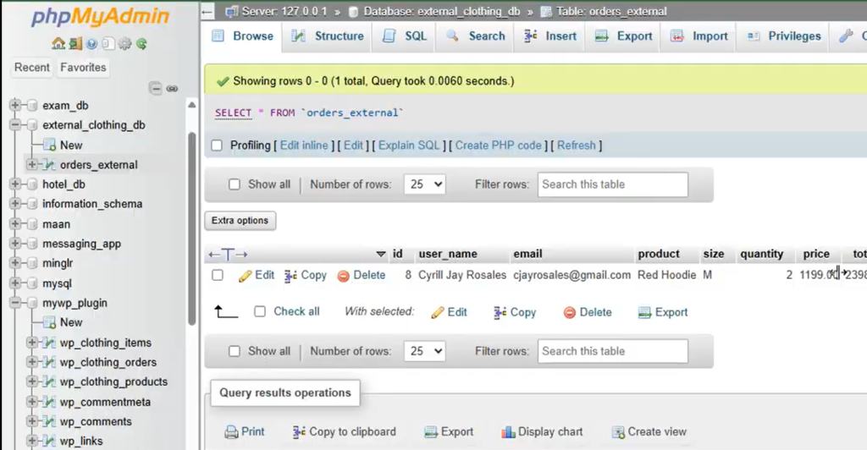Viewport: 867px width, 450px height.
Task: Open the phpMyAdmin documentation help icon
Action: click(x=91, y=44)
